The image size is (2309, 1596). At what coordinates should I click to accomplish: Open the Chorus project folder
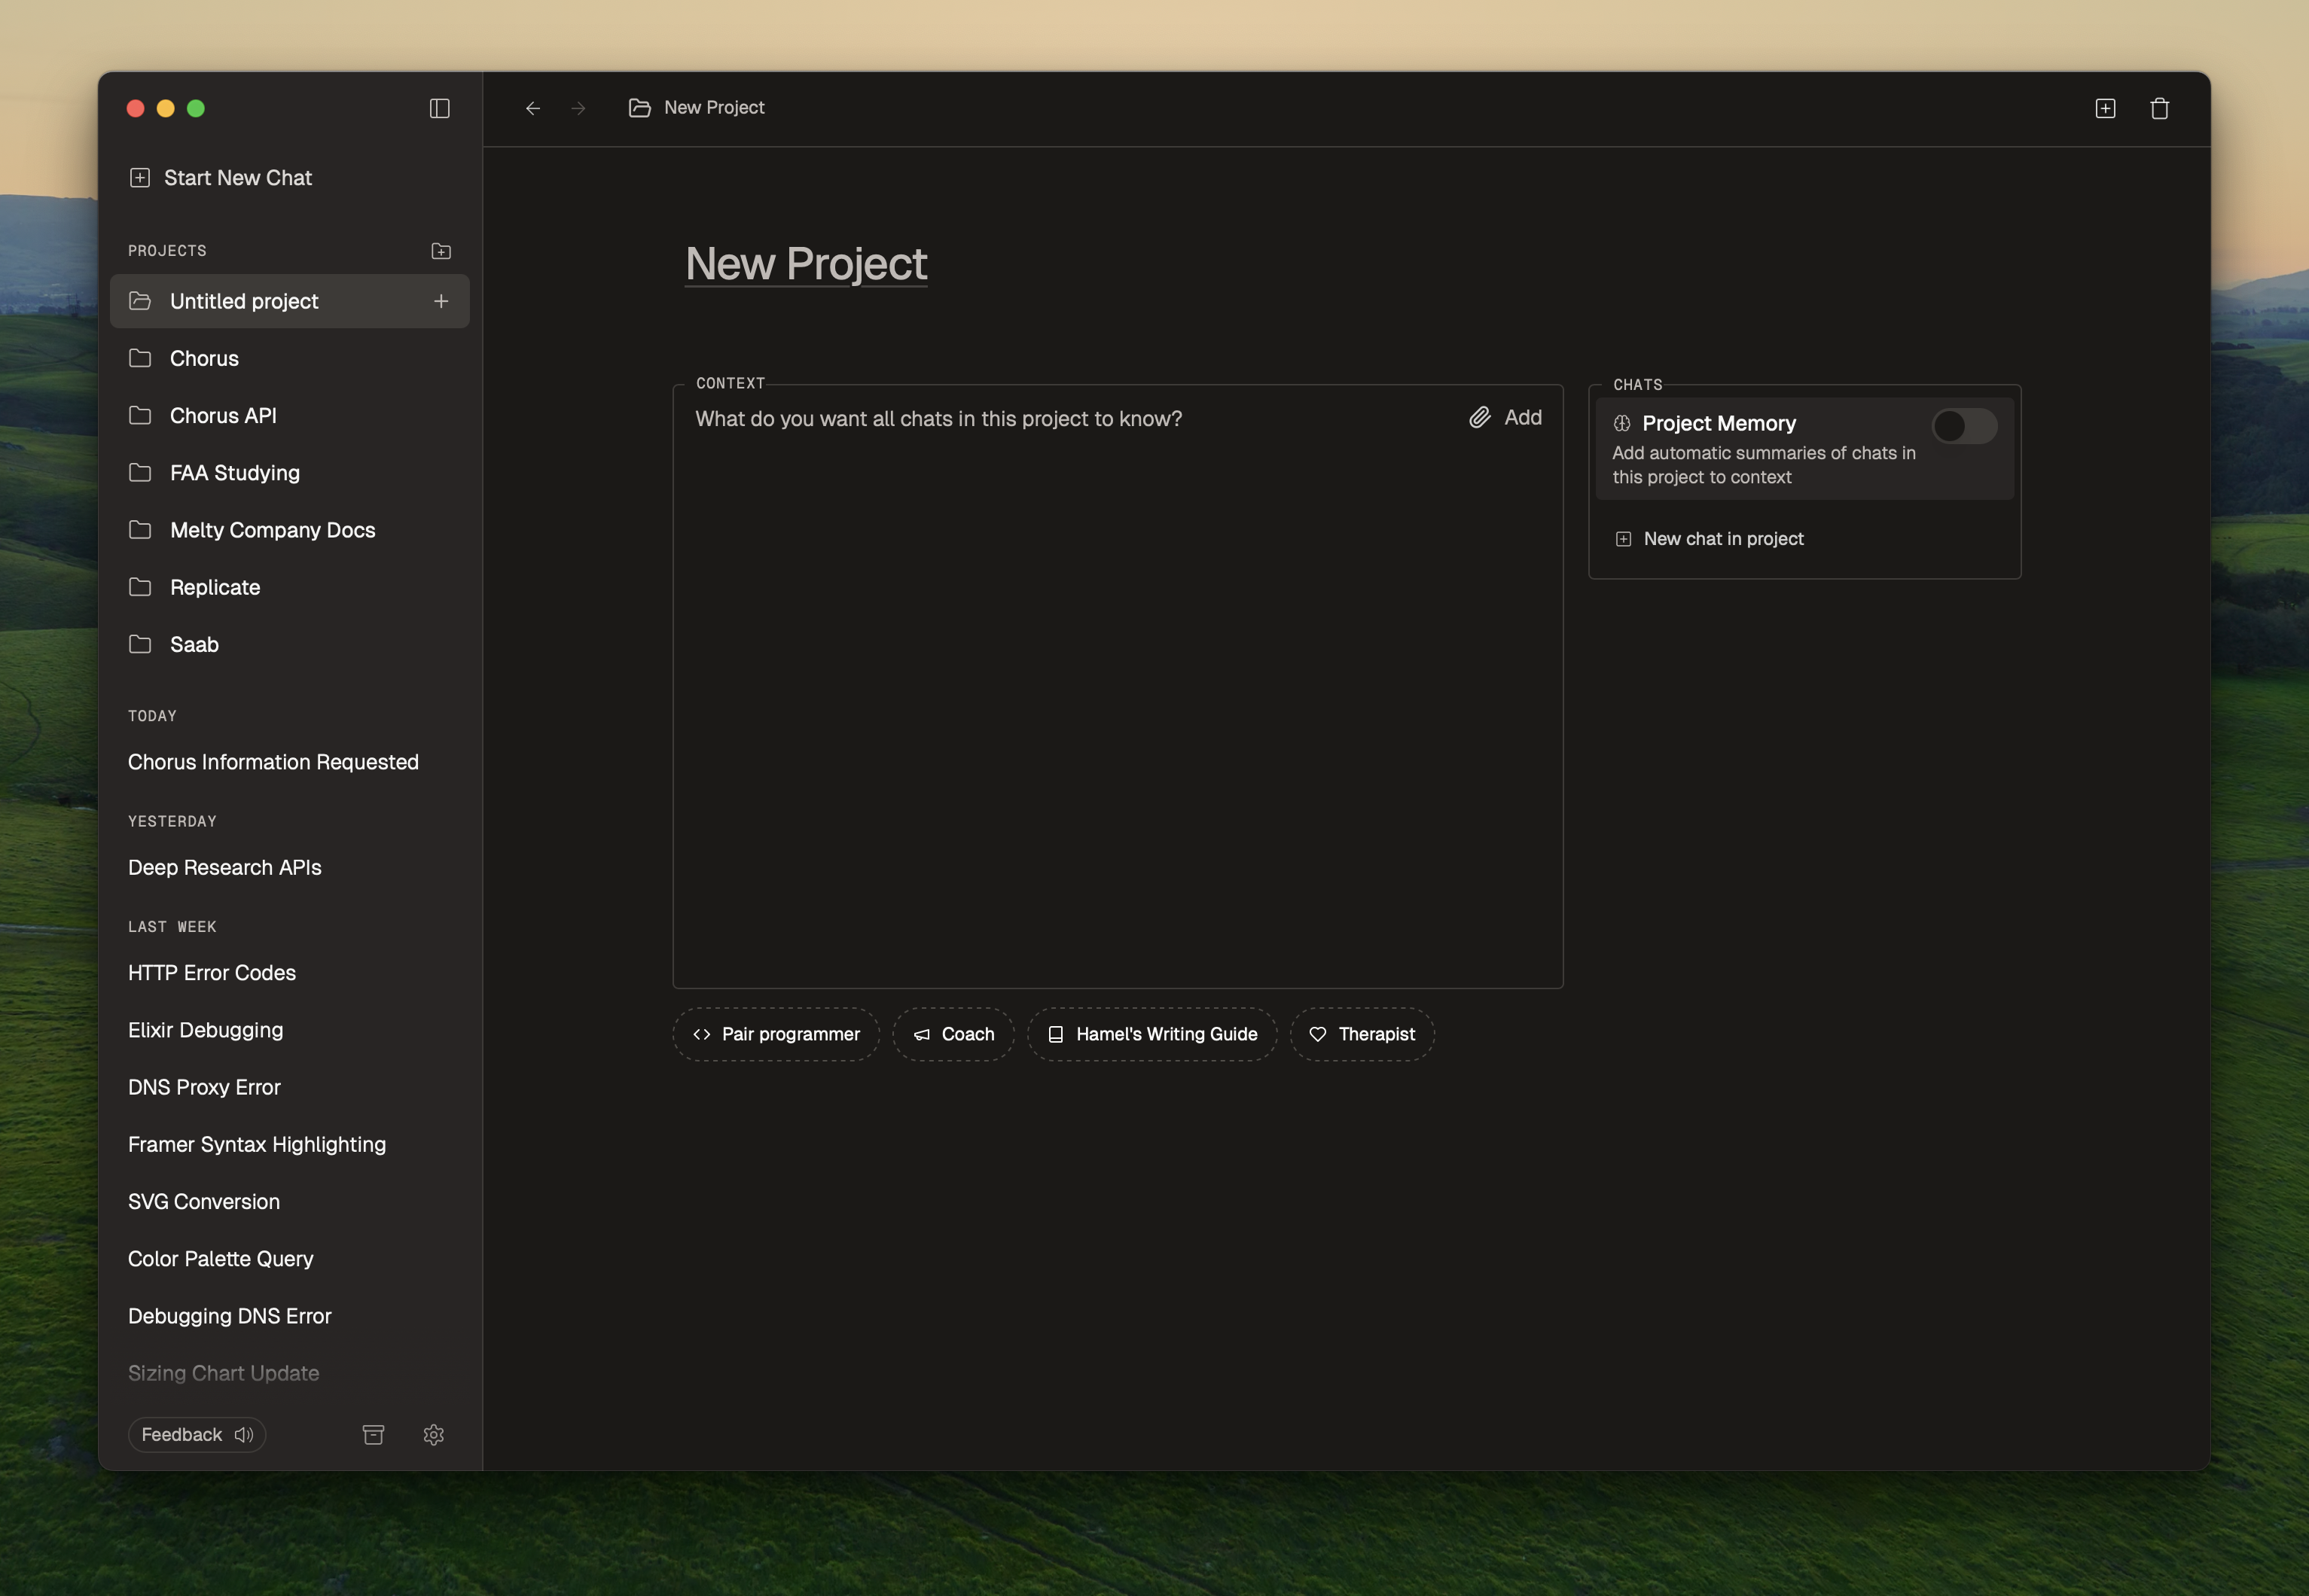point(203,358)
